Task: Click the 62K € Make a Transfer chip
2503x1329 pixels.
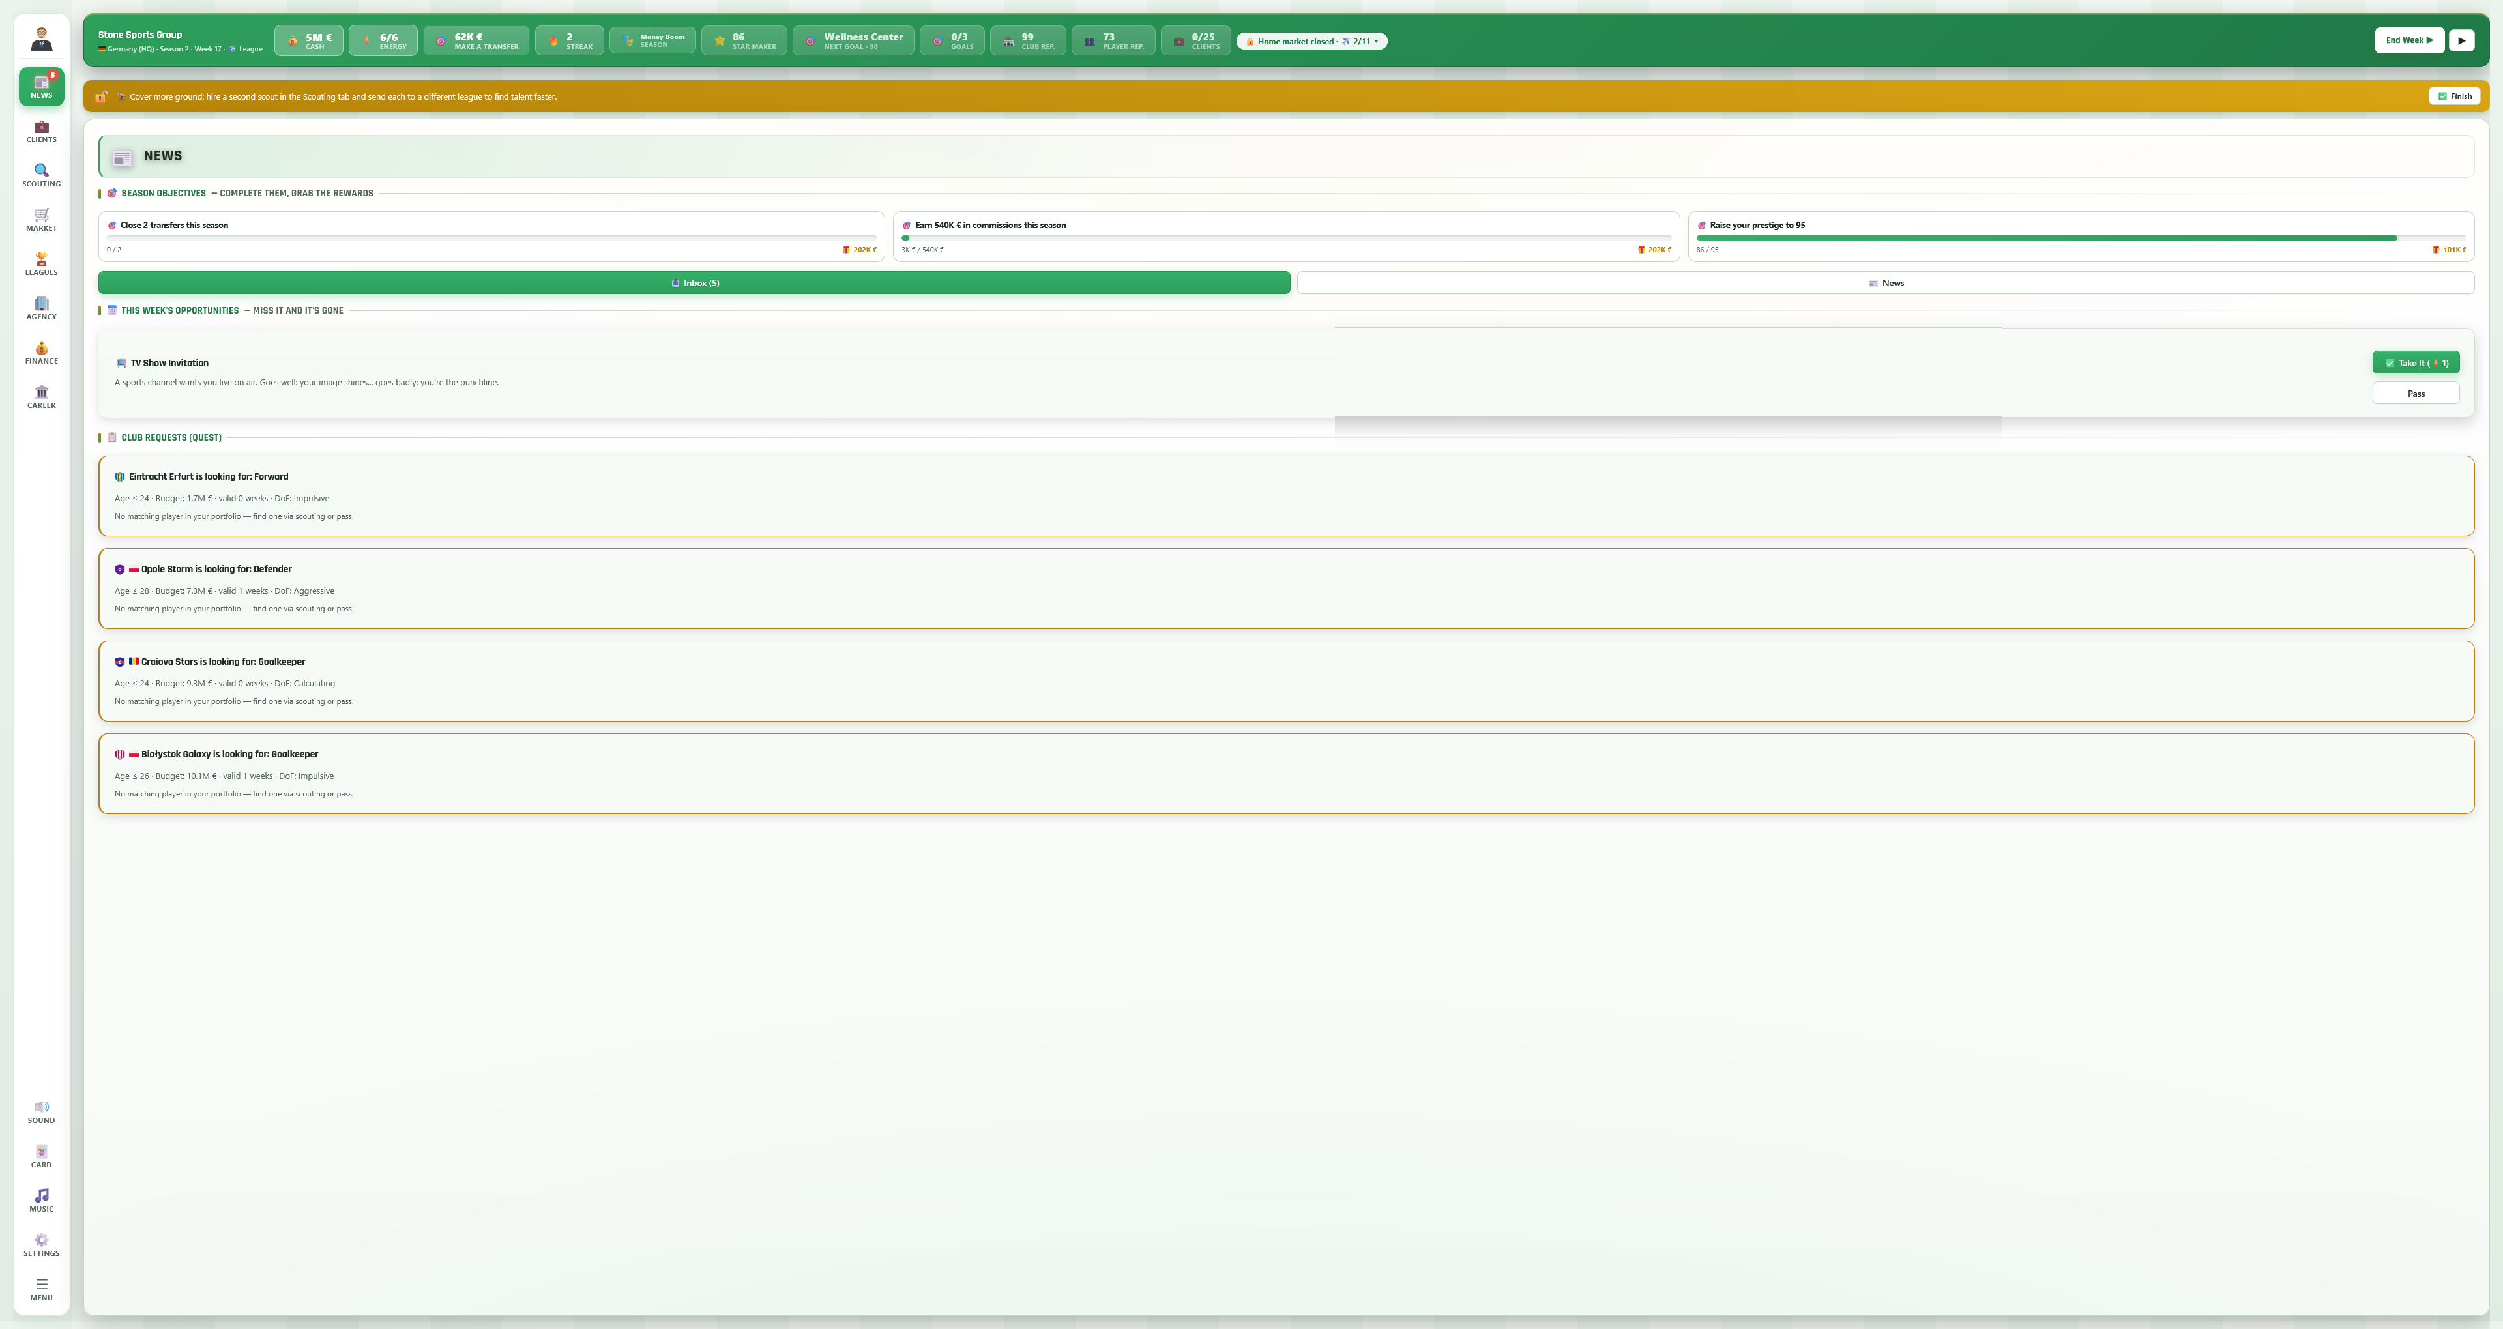Action: pyautogui.click(x=476, y=41)
